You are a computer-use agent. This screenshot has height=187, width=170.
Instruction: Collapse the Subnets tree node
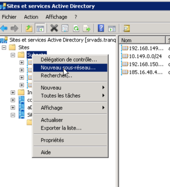(x=13, y=55)
